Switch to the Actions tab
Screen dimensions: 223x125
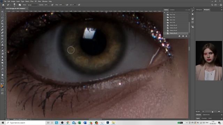pos(172,10)
